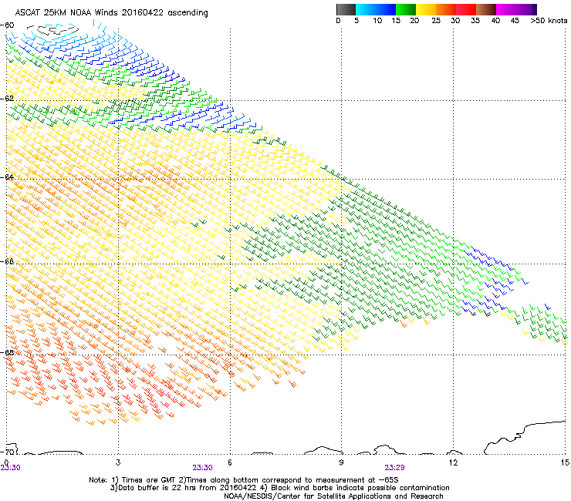Click the note line 'Times are GMT'

pos(147,480)
